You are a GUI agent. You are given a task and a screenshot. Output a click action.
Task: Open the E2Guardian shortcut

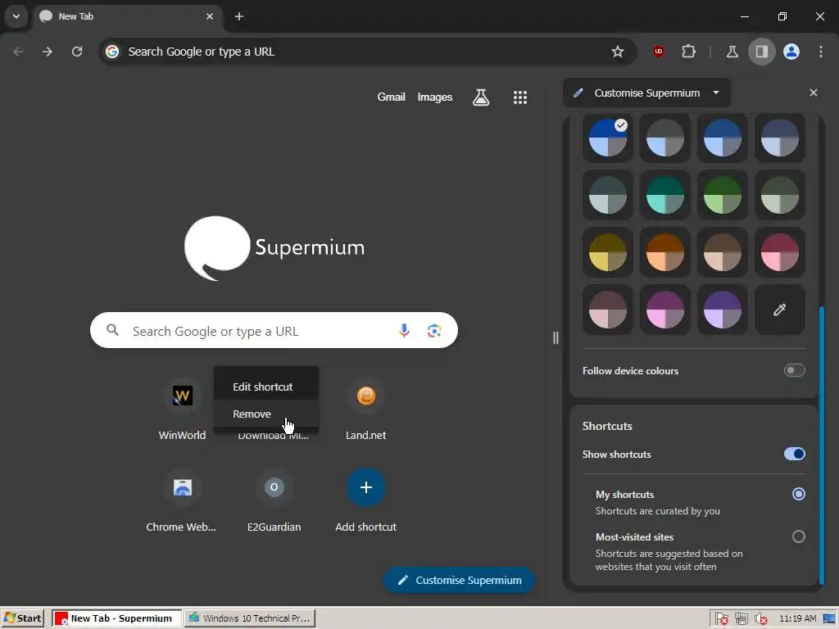[x=274, y=501]
